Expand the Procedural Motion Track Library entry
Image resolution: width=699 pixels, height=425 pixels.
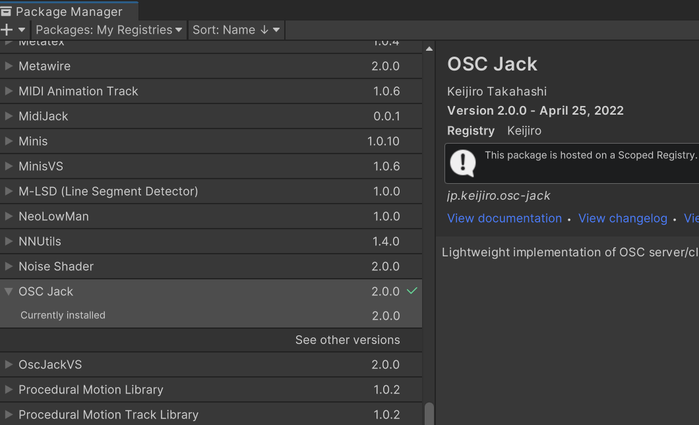point(9,414)
